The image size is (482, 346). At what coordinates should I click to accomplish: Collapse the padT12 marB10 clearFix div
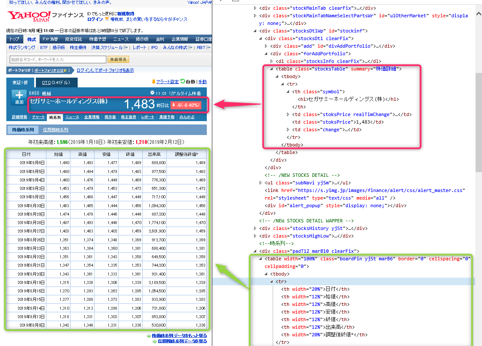point(255,251)
